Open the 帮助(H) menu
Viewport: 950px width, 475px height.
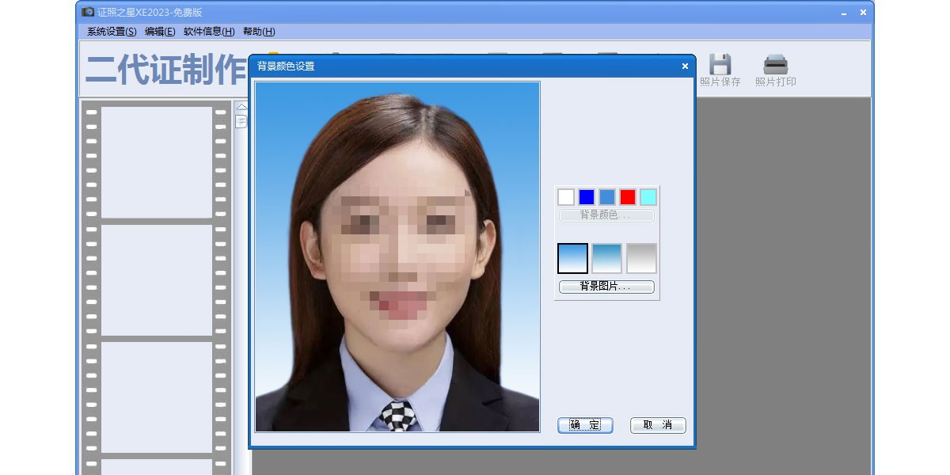[259, 32]
